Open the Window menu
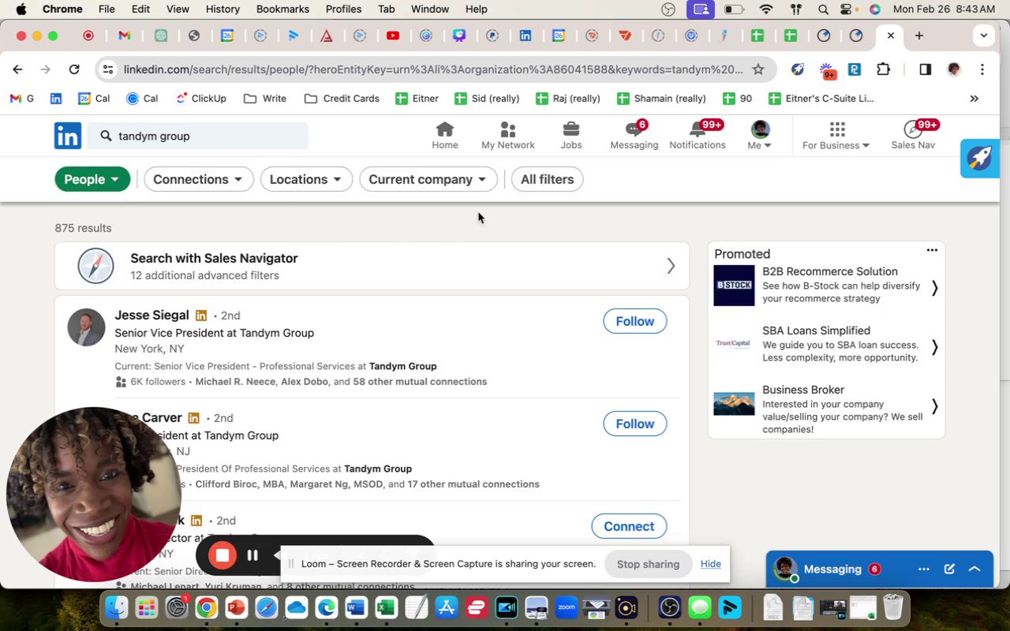 coord(430,9)
